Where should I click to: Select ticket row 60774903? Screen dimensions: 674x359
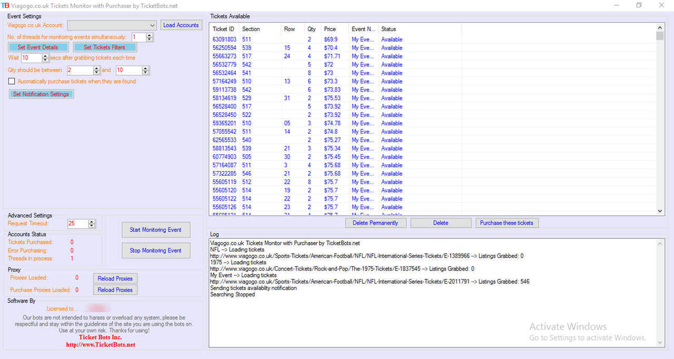[x=433, y=157]
